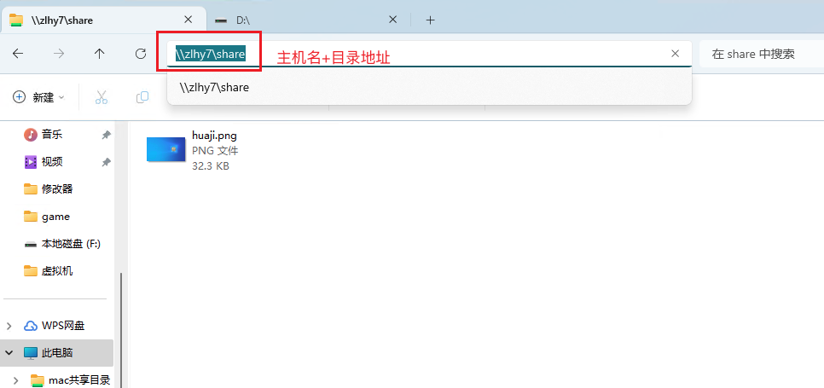
Task: Collapse the 此电脑 tree node
Action: (9, 353)
